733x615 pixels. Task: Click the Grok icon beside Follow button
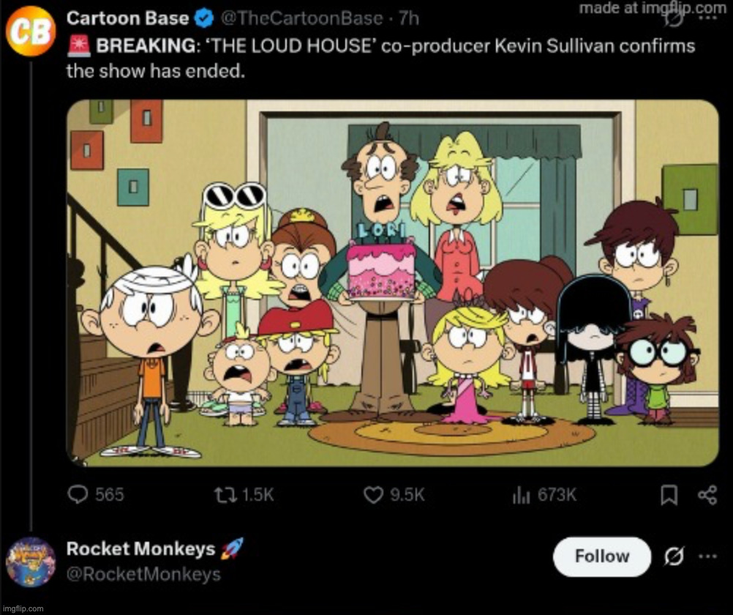(x=674, y=556)
